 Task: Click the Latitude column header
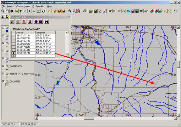click(x=25, y=32)
